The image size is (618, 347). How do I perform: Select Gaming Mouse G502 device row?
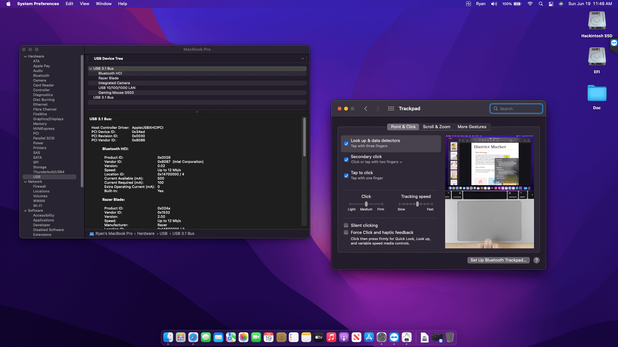pos(197,93)
